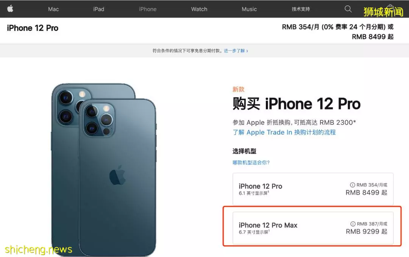Open the shopping bag icon
Viewport: 409px width, 257px height.
coord(390,8)
